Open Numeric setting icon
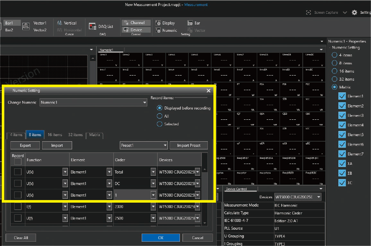The width and height of the screenshot is (371, 246). 158,30
